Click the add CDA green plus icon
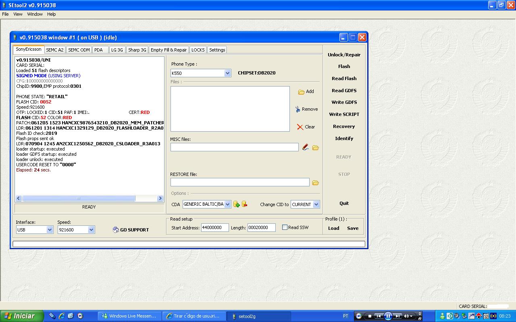 (x=237, y=204)
